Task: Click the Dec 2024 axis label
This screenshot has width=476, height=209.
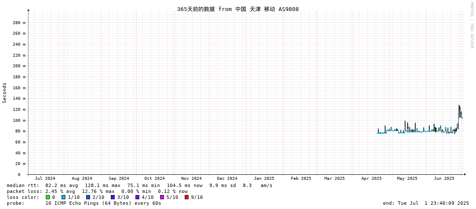Action: coord(227,179)
